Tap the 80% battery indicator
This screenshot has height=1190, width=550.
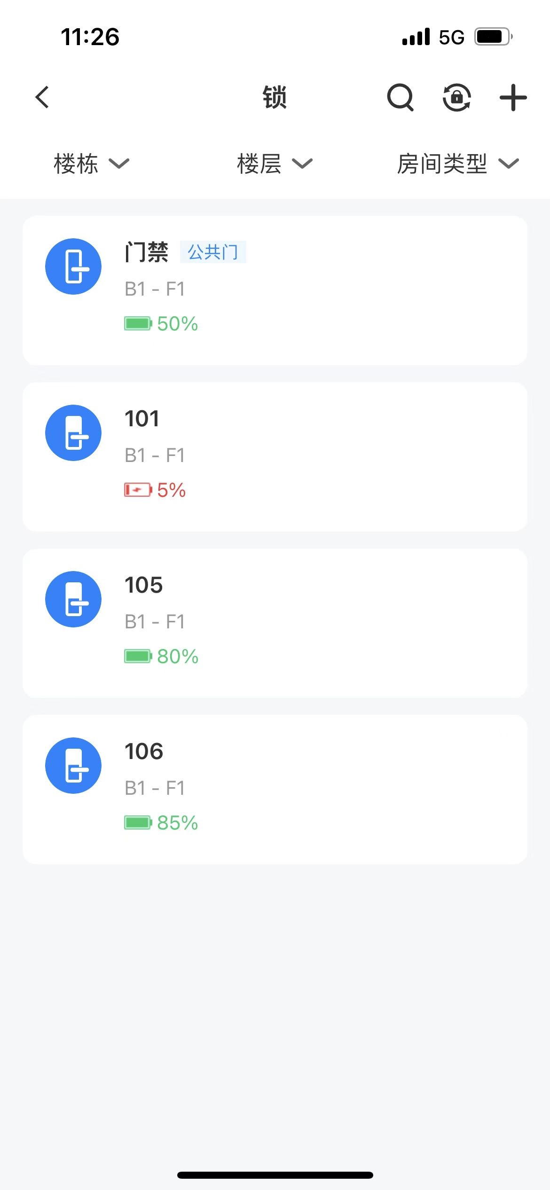pos(161,657)
